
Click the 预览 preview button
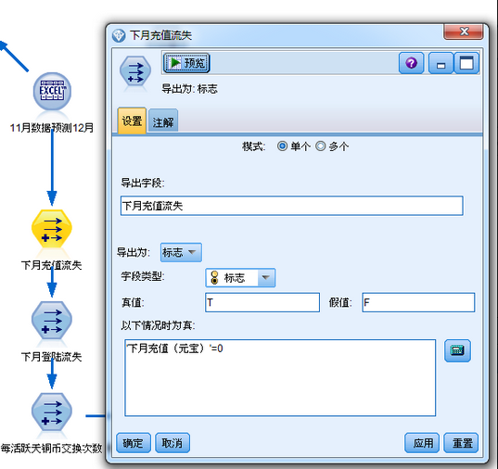[x=186, y=63]
